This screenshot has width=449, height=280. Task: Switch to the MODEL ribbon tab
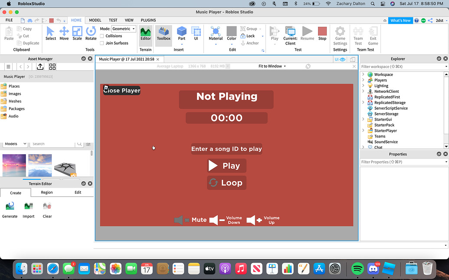click(95, 20)
